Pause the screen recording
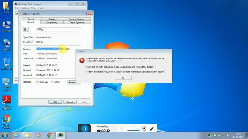Screen dimensions: 248x139 click(85, 129)
